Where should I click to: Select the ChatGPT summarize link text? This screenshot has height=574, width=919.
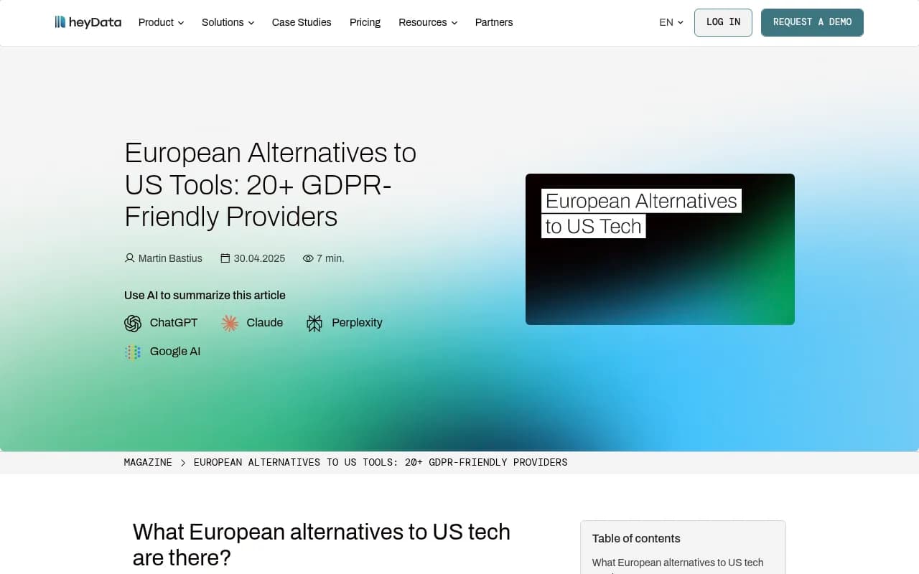[174, 323]
